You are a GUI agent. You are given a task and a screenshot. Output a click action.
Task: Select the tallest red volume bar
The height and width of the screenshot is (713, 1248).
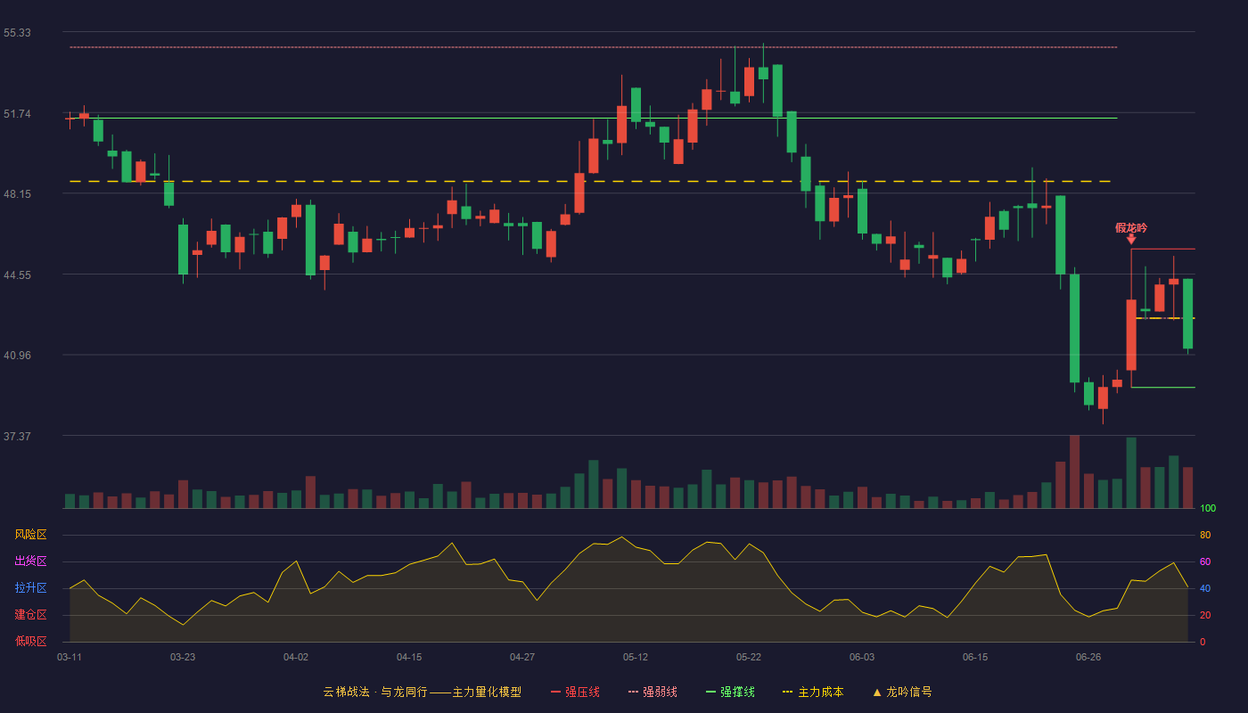coord(1074,471)
